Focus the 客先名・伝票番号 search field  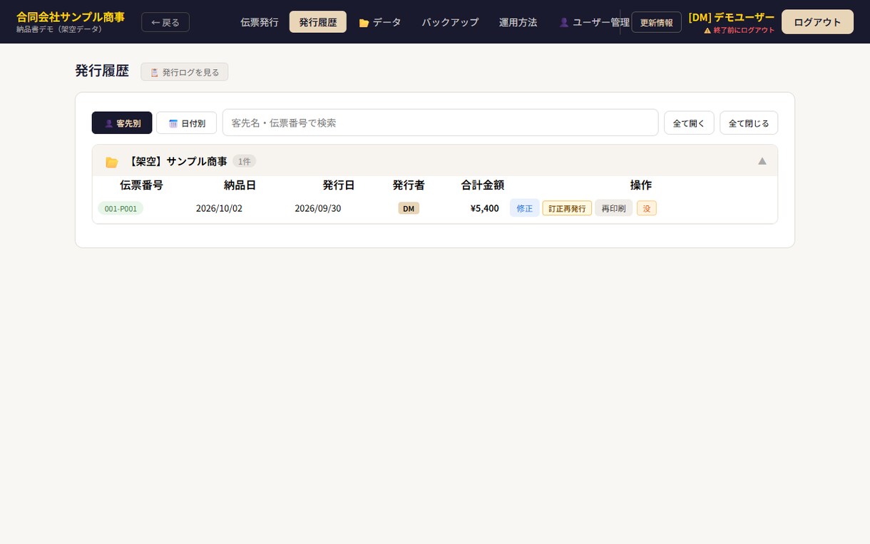point(440,123)
